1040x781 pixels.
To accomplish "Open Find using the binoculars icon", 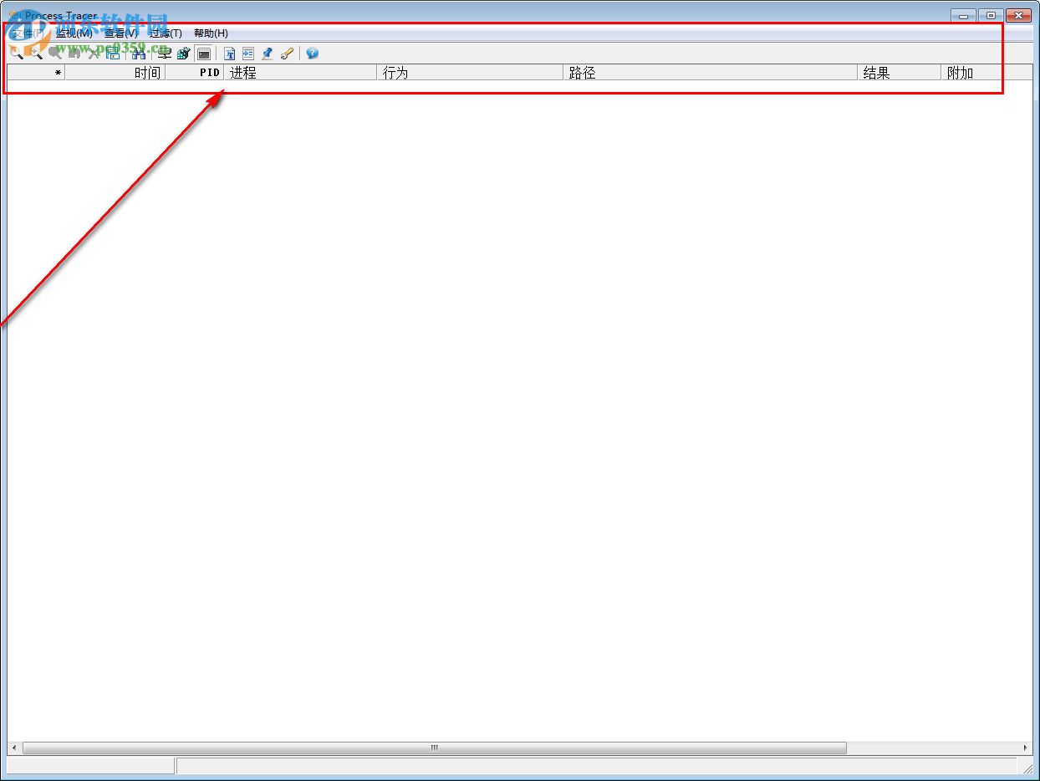I will pos(139,53).
